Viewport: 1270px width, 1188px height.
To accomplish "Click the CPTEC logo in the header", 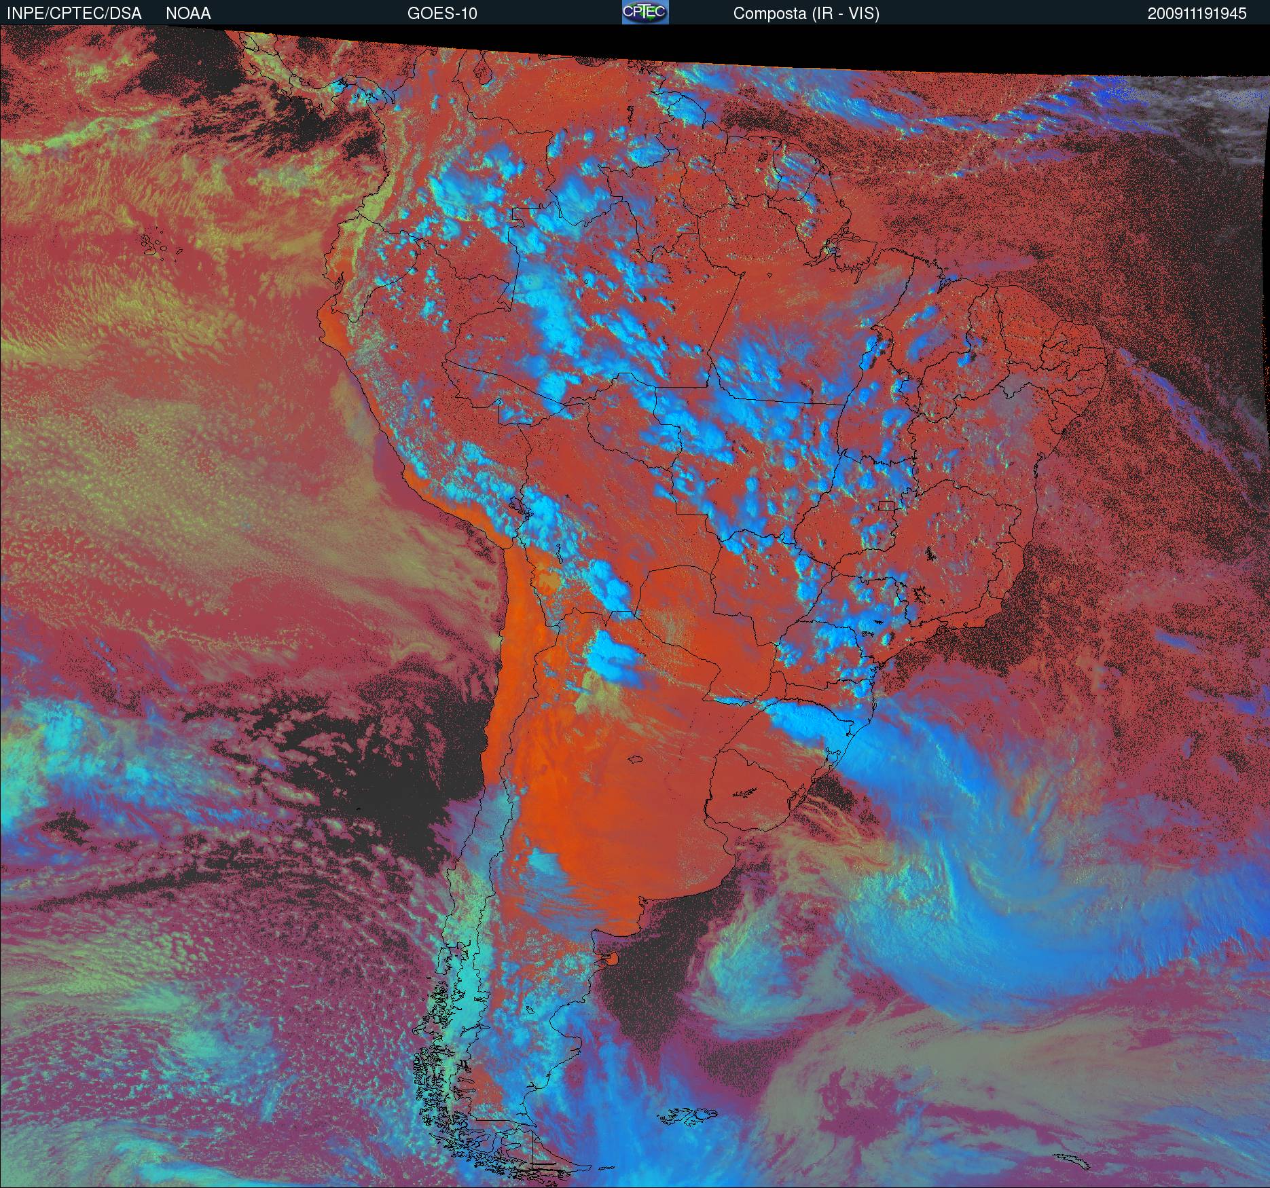I will click(x=645, y=12).
